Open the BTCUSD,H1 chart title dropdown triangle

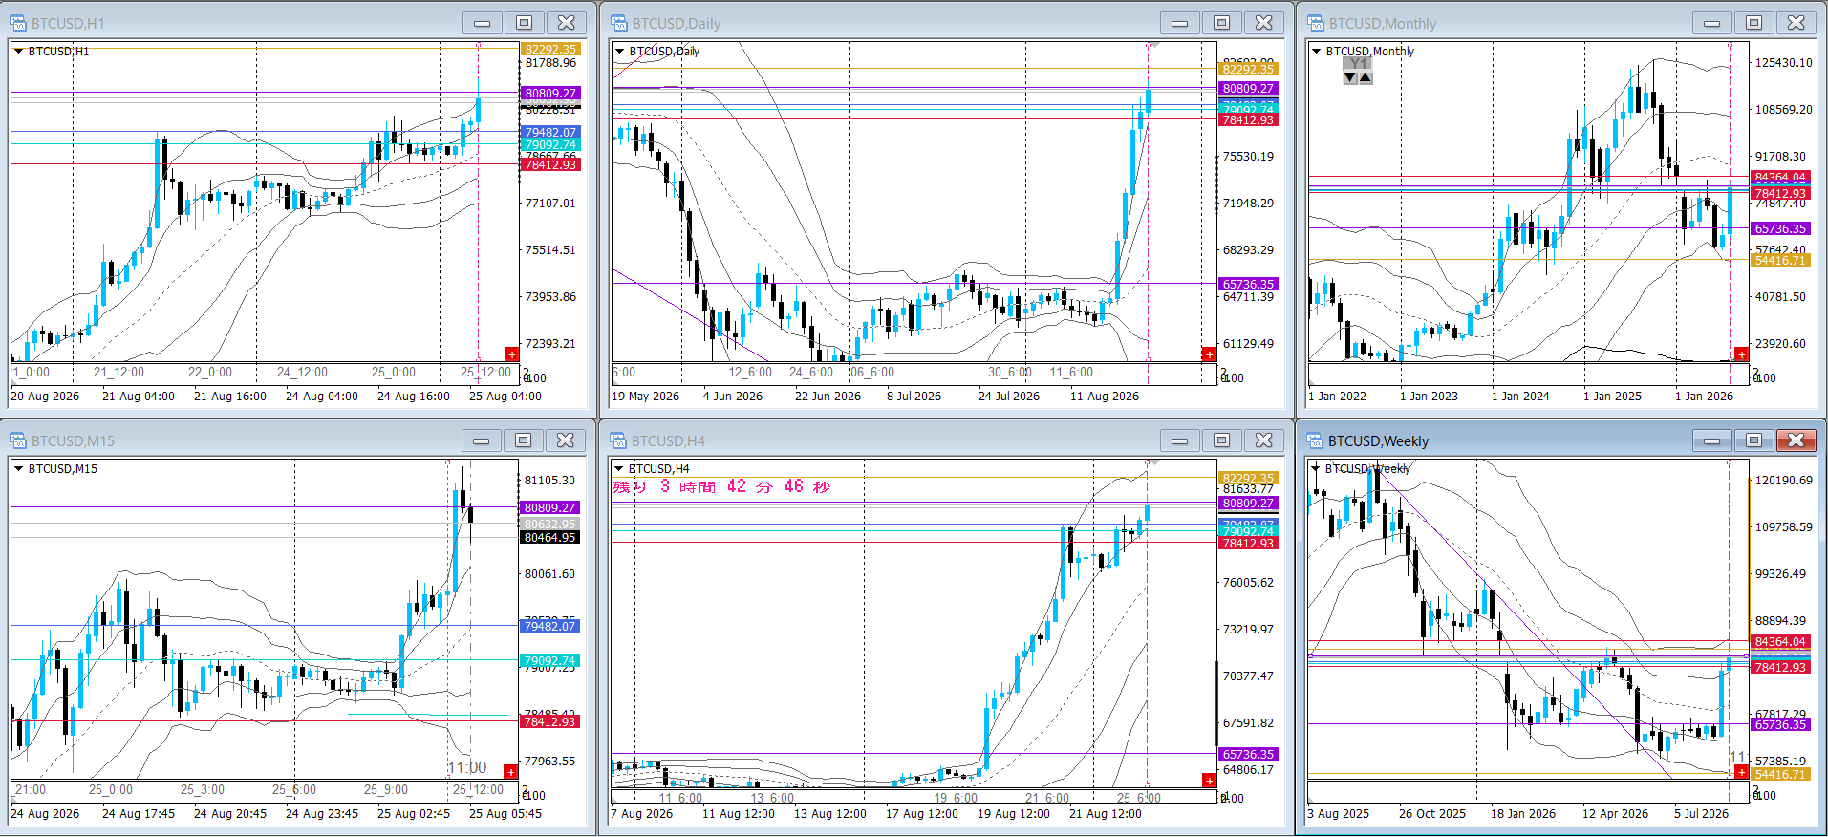(18, 52)
